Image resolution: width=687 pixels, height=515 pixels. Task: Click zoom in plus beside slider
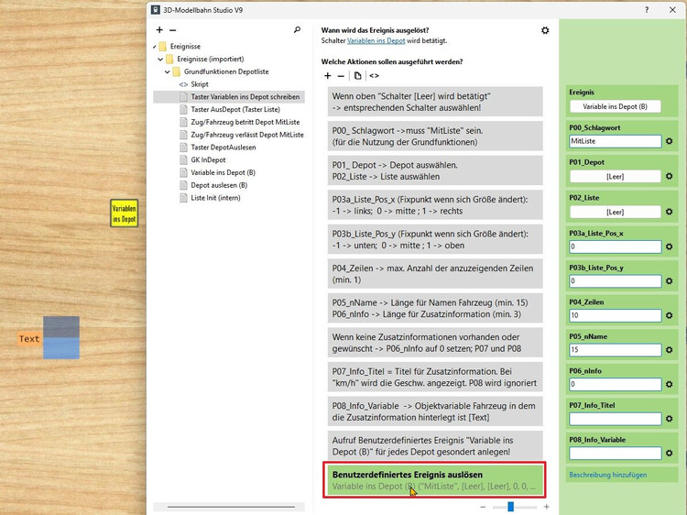click(x=546, y=507)
